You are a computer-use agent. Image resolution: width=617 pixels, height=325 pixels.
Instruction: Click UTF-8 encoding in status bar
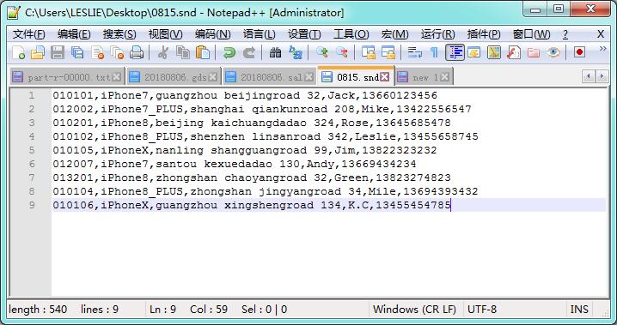(x=482, y=310)
